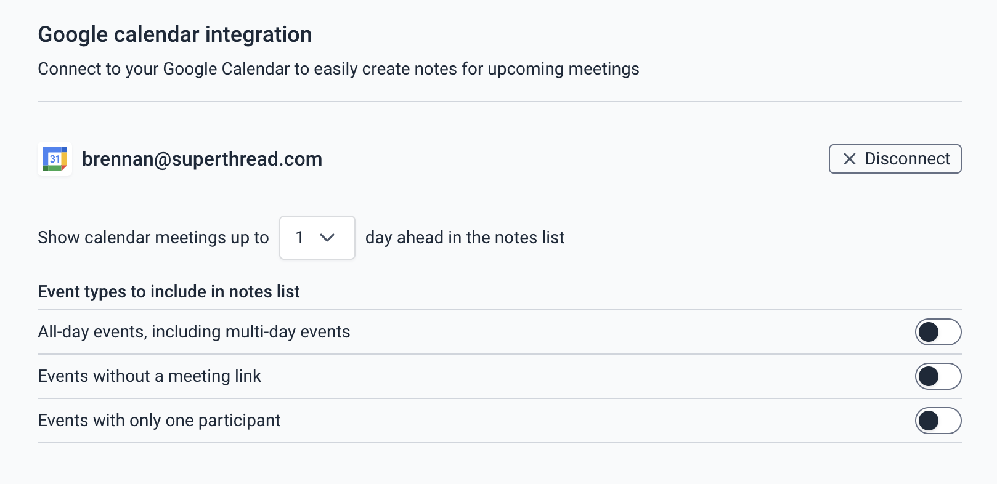Viewport: 997px width, 484px height.
Task: Click the brennan@superthread.com account email
Action: [x=202, y=159]
